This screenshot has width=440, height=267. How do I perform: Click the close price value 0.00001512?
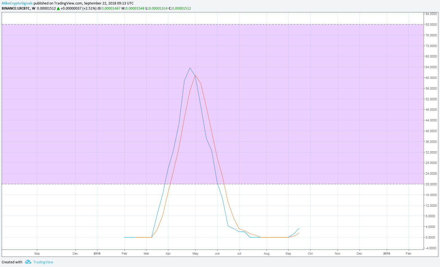(181, 8)
